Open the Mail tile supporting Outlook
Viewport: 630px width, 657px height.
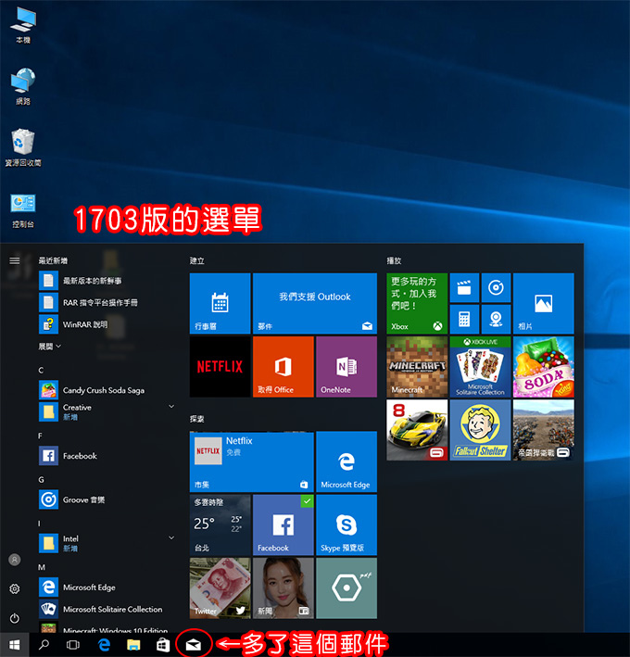(315, 303)
